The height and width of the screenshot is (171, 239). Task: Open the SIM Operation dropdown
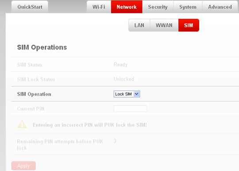127,94
